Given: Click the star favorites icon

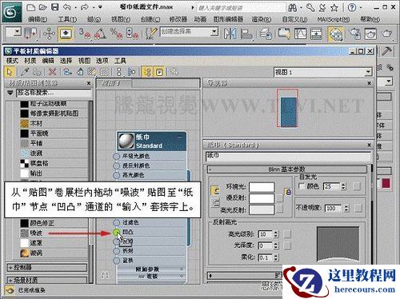Looking at the screenshot, I should [x=334, y=8].
